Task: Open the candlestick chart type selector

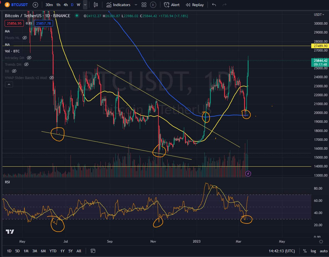Action: [96, 5]
